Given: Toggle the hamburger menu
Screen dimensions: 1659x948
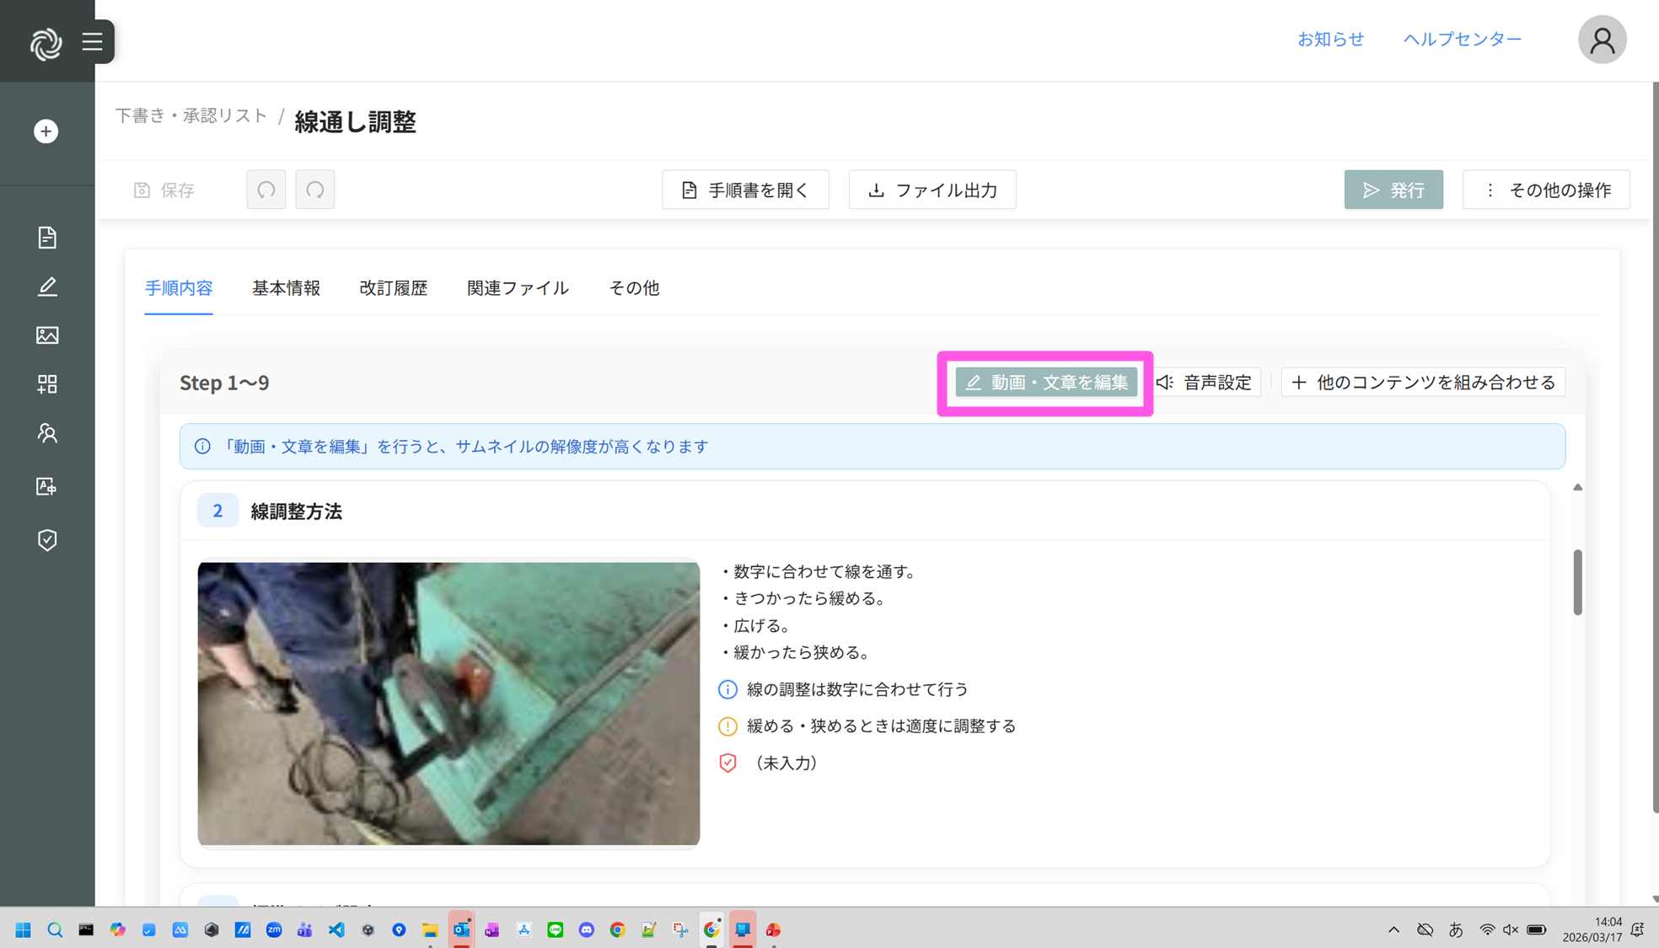Looking at the screenshot, I should coord(93,41).
